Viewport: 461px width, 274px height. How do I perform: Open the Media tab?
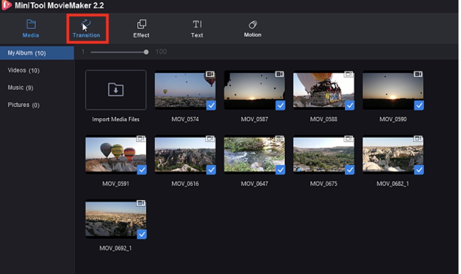31,29
